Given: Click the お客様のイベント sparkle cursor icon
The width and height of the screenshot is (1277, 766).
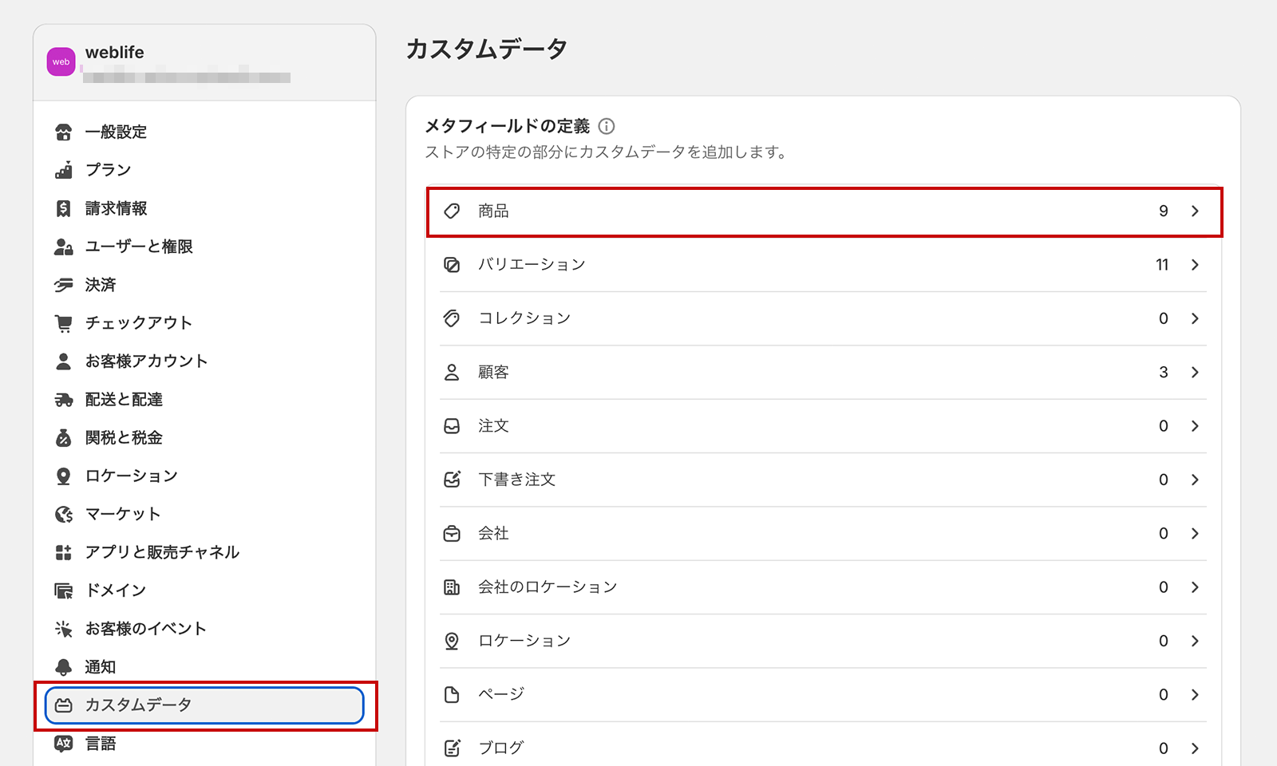Looking at the screenshot, I should coord(64,629).
